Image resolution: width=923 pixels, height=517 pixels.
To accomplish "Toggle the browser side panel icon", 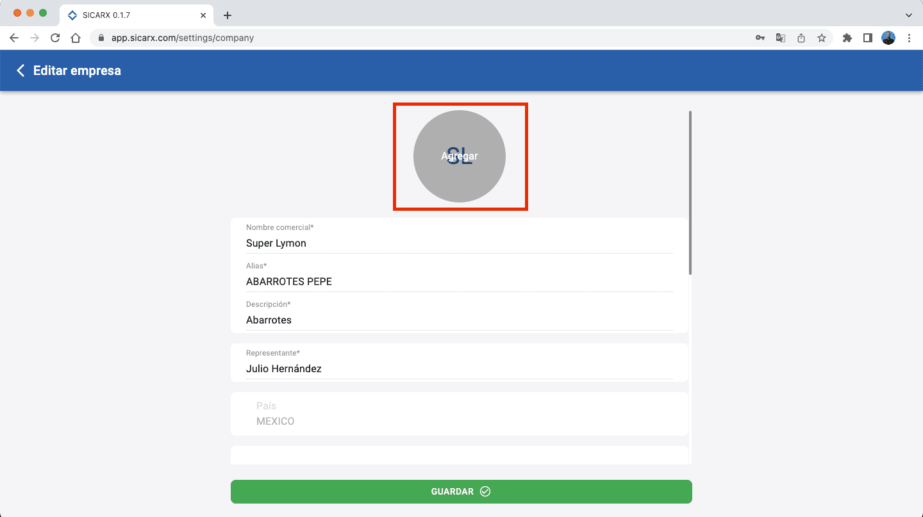I will tap(867, 38).
